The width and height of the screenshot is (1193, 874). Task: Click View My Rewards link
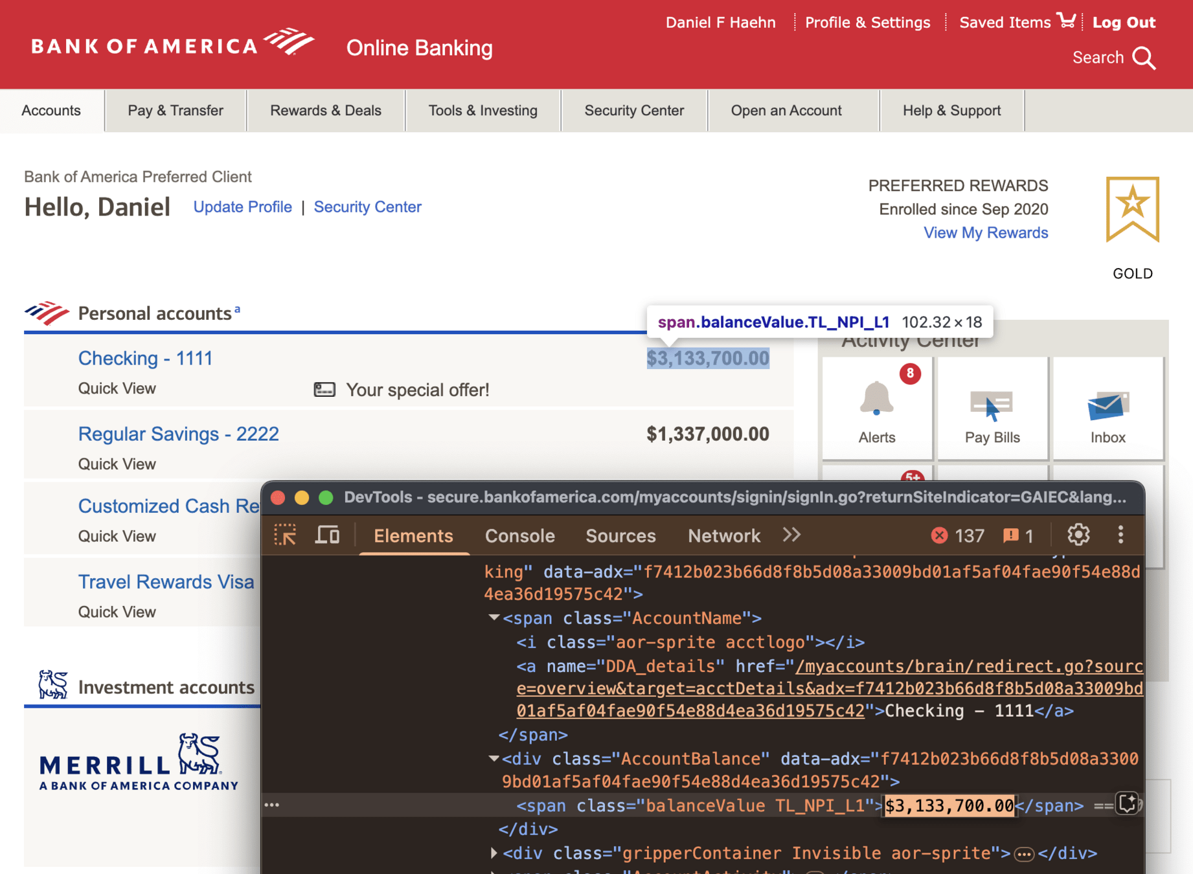pos(986,232)
